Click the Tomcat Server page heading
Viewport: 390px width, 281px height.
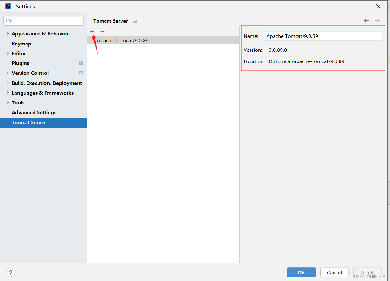pos(111,21)
